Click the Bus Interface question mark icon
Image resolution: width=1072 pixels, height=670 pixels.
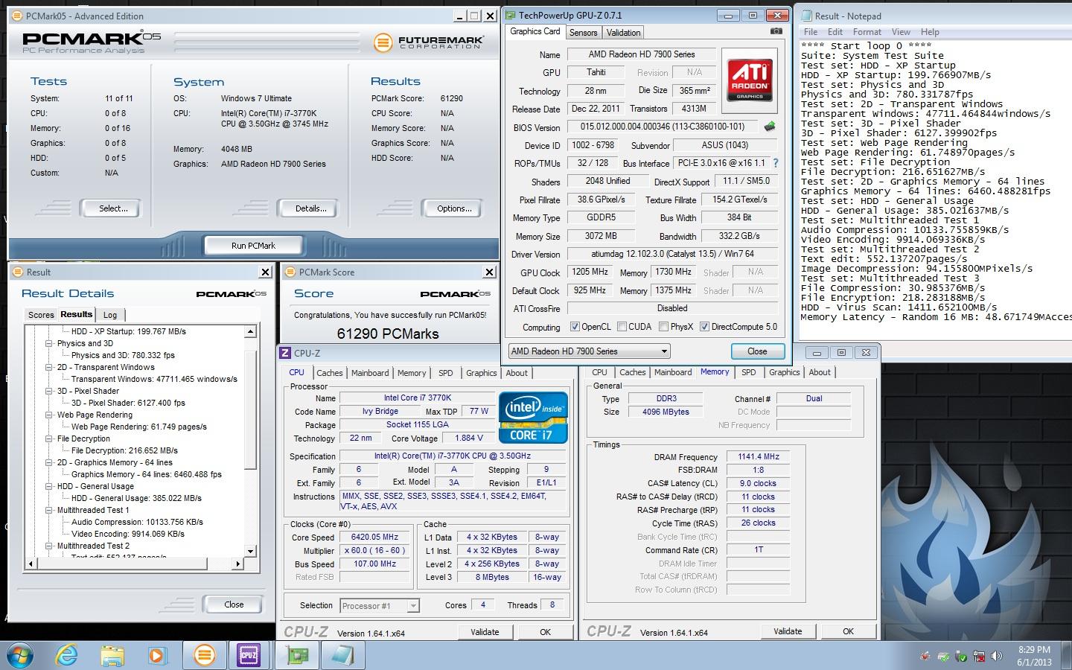[x=775, y=163]
